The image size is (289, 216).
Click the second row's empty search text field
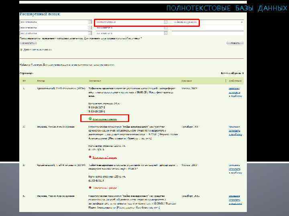[x=208, y=28]
